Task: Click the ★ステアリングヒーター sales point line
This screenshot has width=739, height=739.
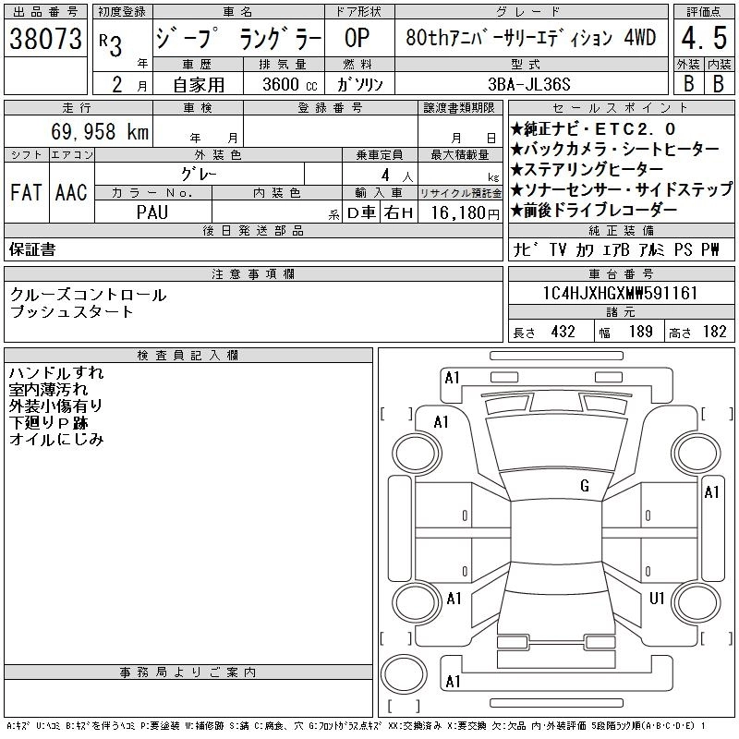Action: [x=586, y=170]
